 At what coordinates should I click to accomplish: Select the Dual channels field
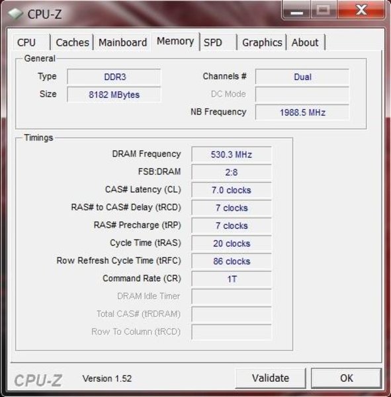[x=302, y=77]
